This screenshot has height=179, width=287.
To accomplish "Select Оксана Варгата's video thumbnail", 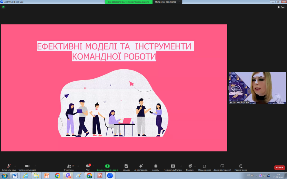I will point(257,88).
